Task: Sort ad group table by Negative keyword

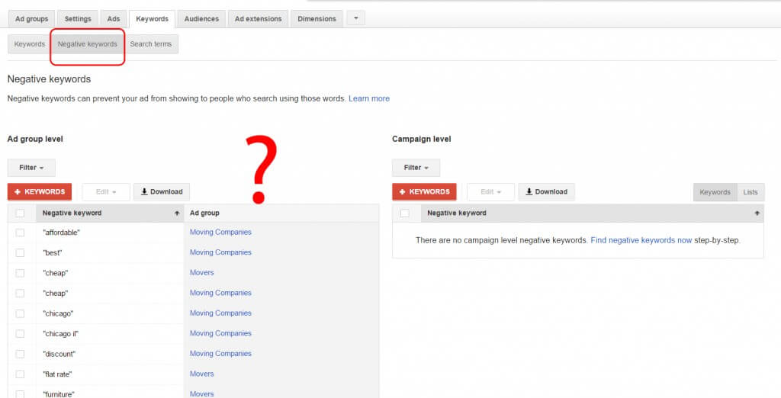Action: tap(110, 213)
